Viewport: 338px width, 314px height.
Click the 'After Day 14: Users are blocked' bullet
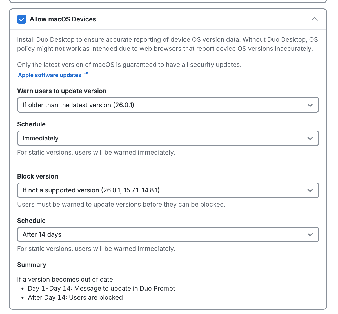coord(75,297)
